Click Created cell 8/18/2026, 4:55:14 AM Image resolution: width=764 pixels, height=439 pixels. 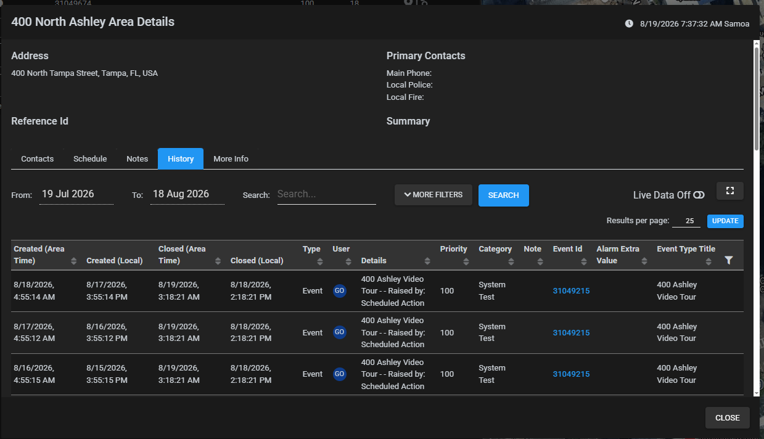[35, 291]
